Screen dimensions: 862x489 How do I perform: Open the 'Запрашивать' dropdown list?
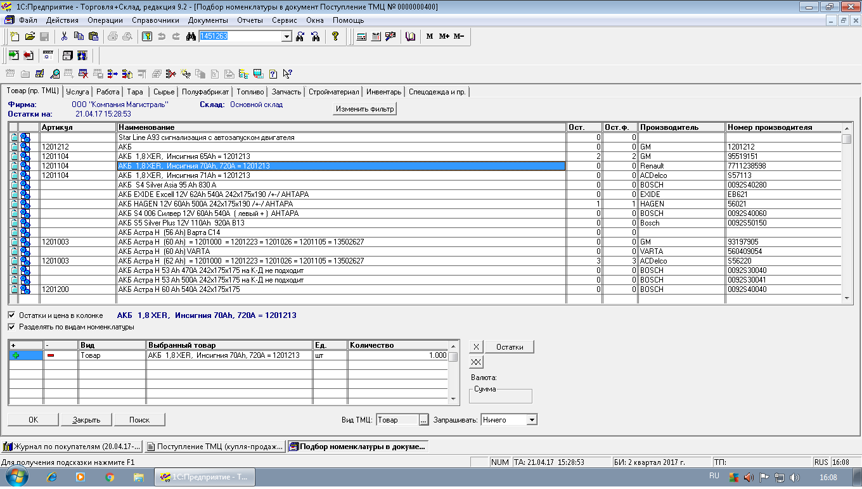pos(532,420)
